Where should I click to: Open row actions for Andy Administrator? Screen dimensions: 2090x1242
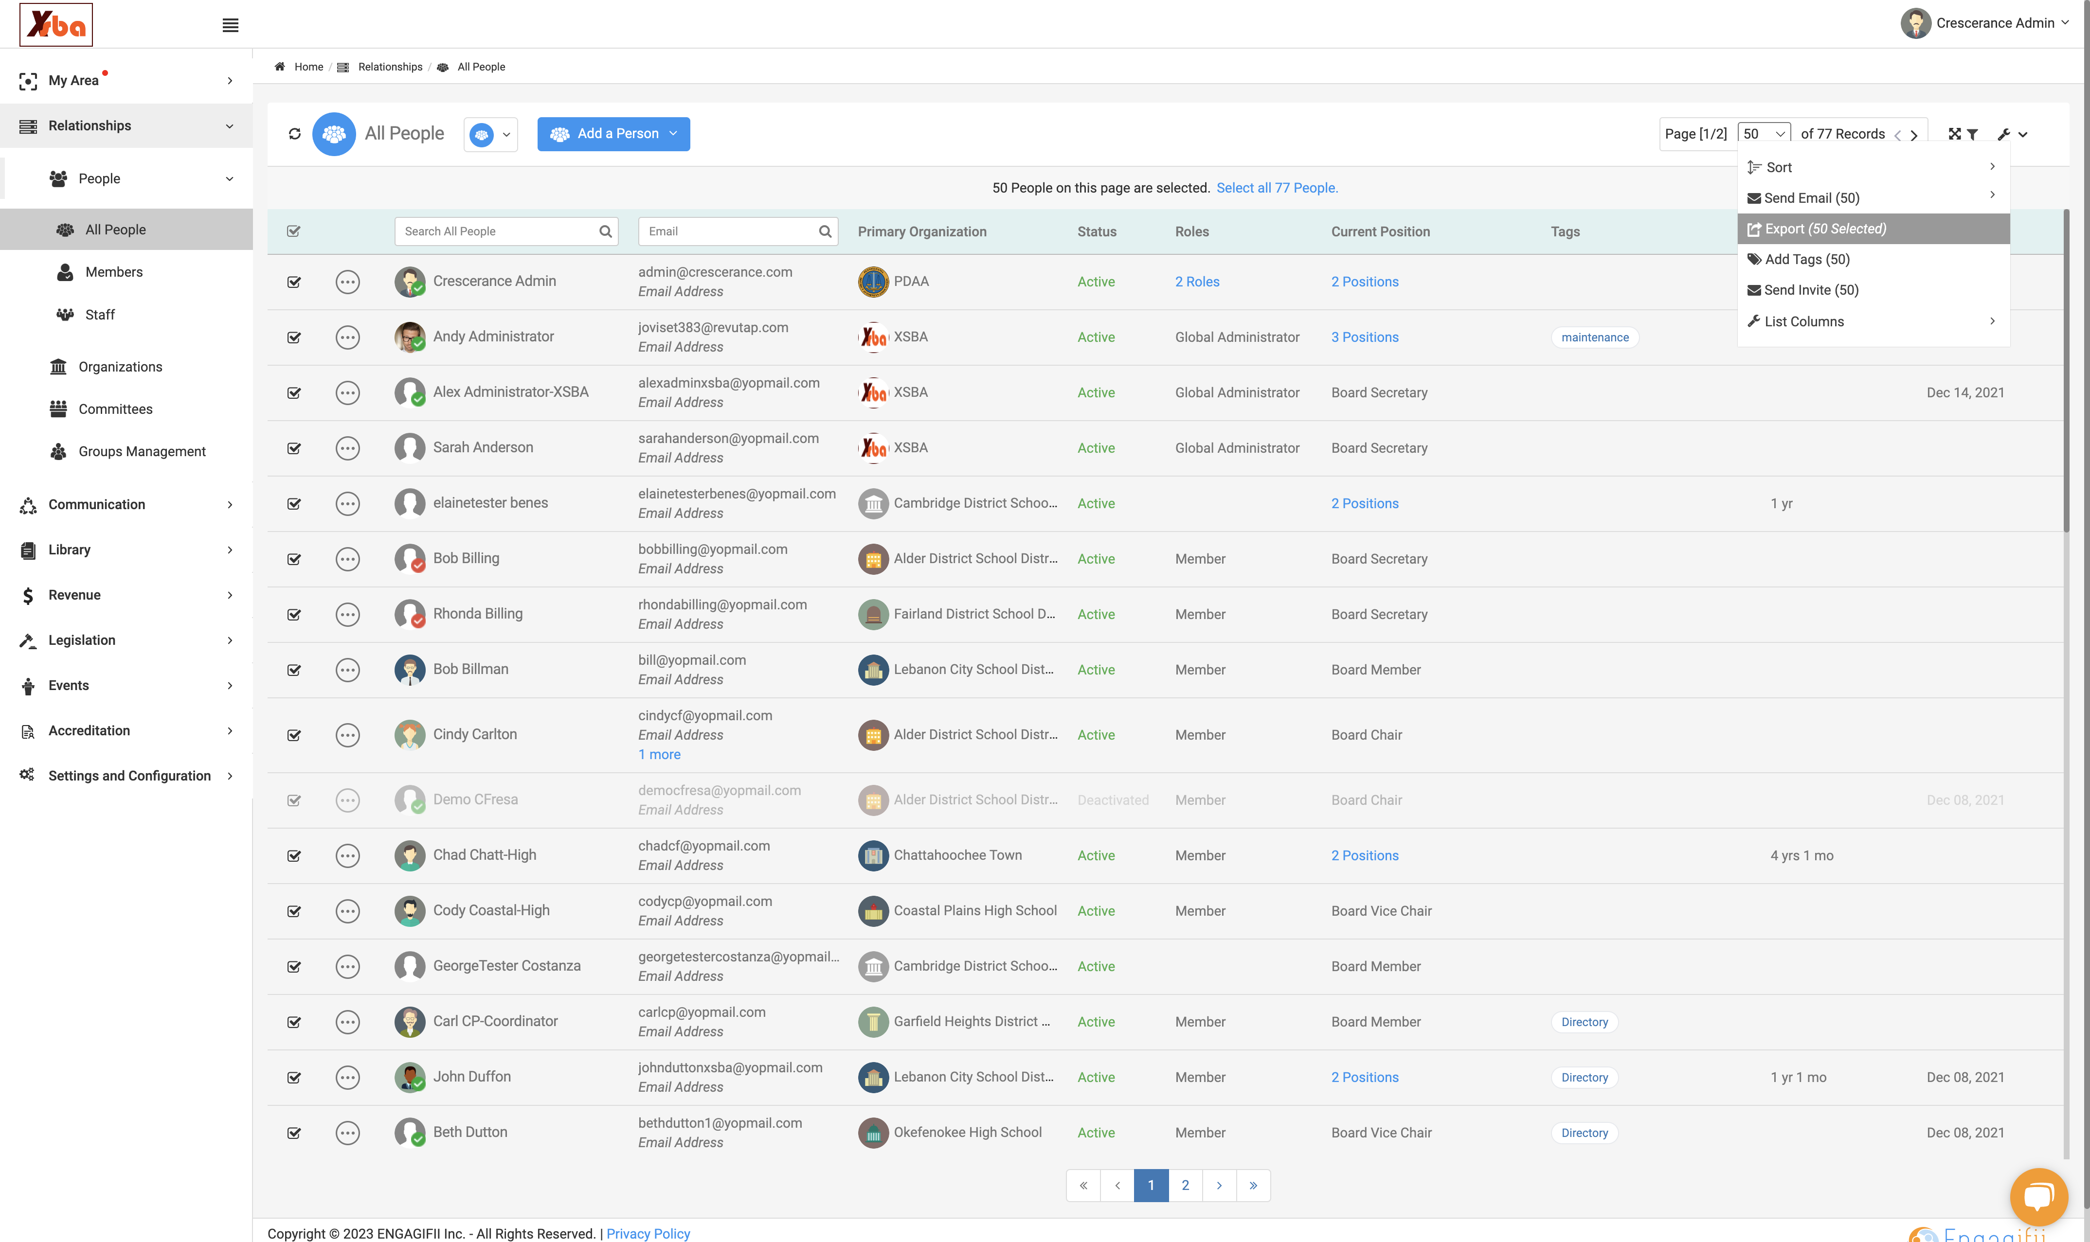[347, 337]
